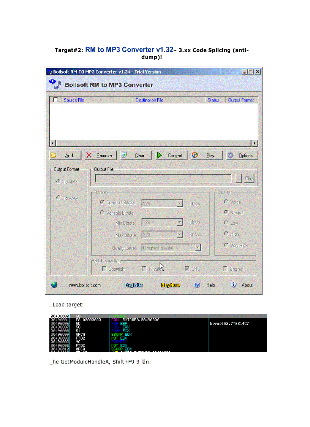The width and height of the screenshot is (310, 427).
Task: Play a file using the Play icon
Action: 195,156
